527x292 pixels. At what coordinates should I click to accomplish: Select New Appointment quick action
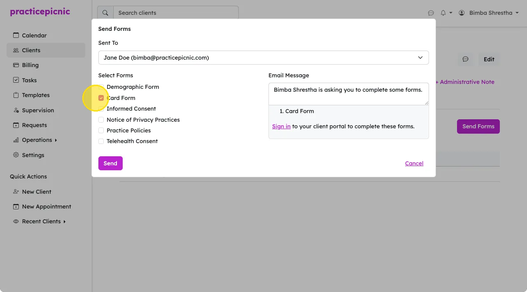click(x=46, y=206)
